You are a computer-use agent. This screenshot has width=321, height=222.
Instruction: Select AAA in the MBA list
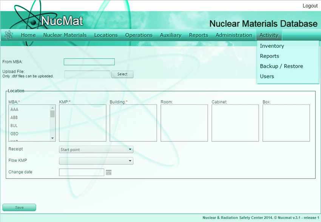coord(14,109)
